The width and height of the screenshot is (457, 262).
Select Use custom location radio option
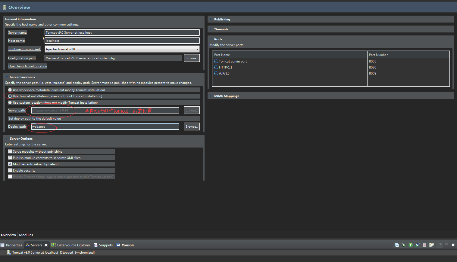click(x=10, y=102)
